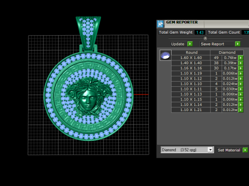The height and width of the screenshot is (186, 249).
Task: Open the Diamond material dropdown
Action: [210, 150]
